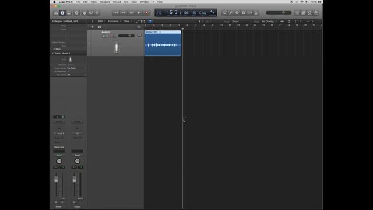This screenshot has width=373, height=210.
Task: Toggle the Metronome click button
Action: click(x=256, y=13)
